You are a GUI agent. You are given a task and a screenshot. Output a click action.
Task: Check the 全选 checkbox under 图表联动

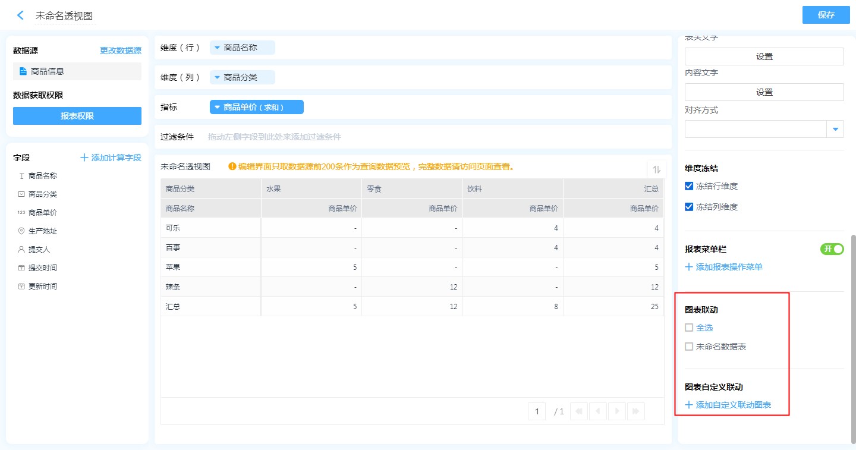689,328
